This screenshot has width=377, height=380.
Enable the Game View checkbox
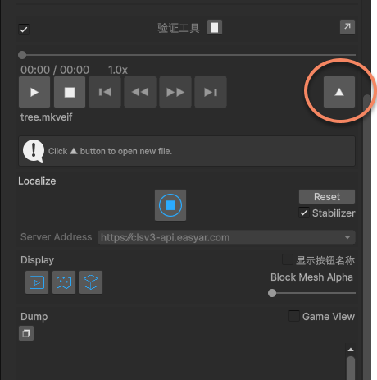tap(294, 316)
